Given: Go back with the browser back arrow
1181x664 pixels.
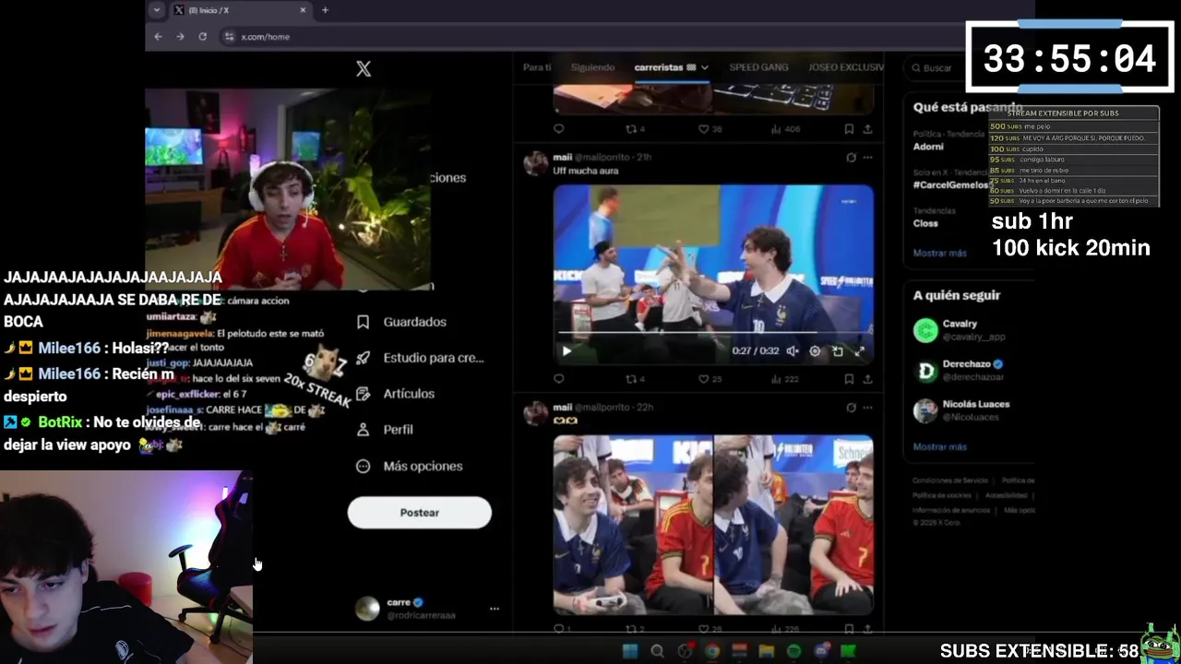Looking at the screenshot, I should point(158,37).
